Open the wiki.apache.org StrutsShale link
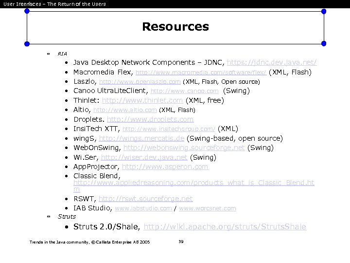The height and width of the screenshot is (263, 350). click(x=225, y=227)
